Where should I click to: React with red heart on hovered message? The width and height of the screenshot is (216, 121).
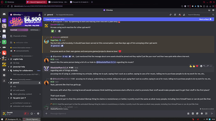(x=197, y=66)
